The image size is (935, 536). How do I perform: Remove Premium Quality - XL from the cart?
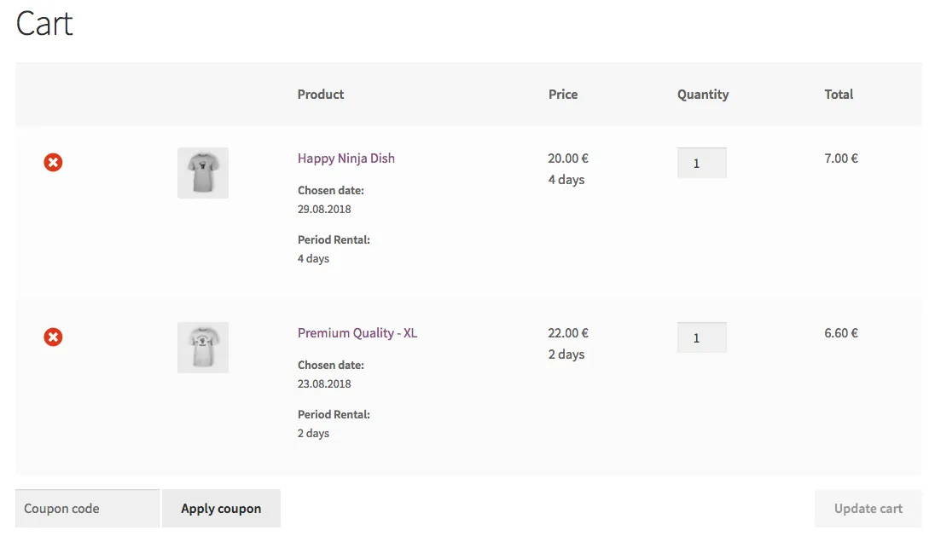(x=53, y=337)
